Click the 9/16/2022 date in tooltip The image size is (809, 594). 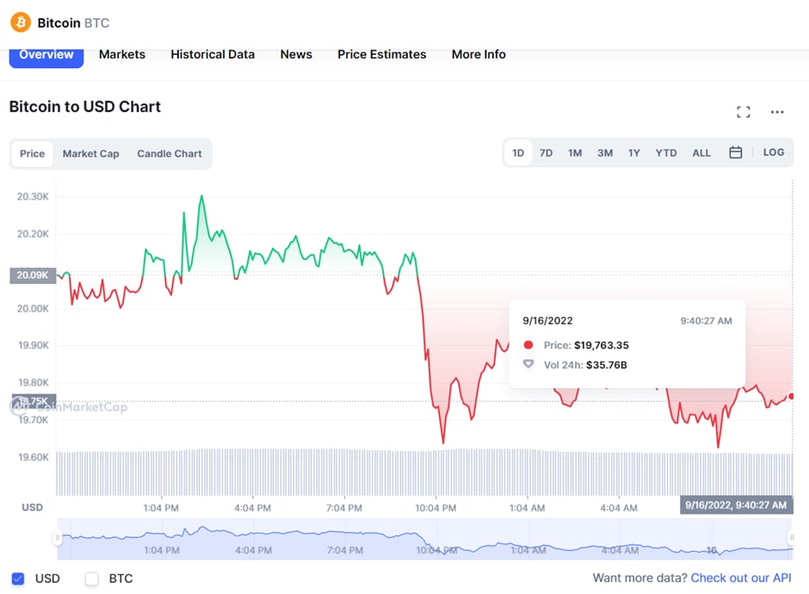click(x=547, y=320)
